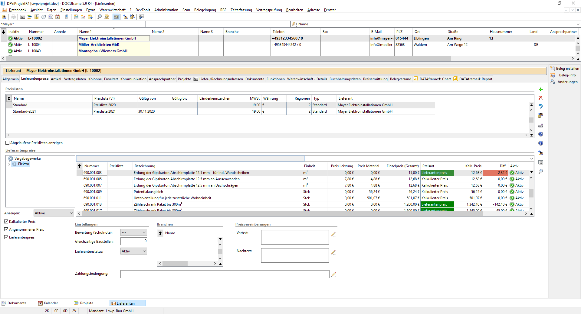Viewport: 581px width, 314px height.
Task: Open the Bewertung (Schulnote) dropdown
Action: [133, 232]
